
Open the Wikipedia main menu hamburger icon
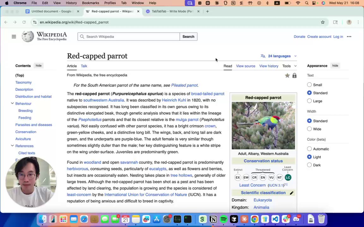click(14, 37)
